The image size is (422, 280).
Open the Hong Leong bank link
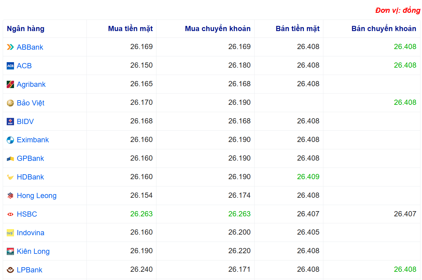point(37,196)
